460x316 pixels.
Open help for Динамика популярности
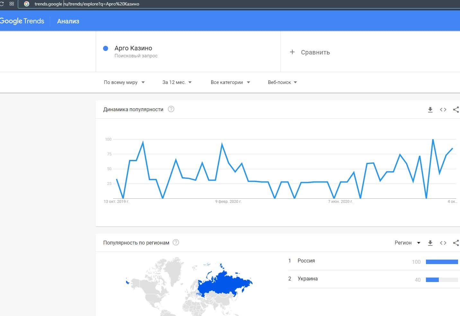pos(171,109)
